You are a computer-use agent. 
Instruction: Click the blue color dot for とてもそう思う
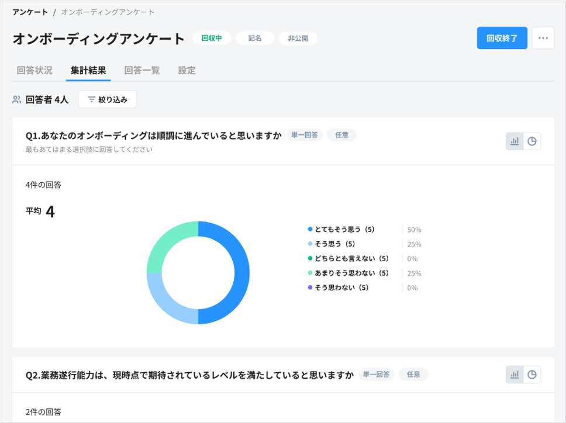309,229
